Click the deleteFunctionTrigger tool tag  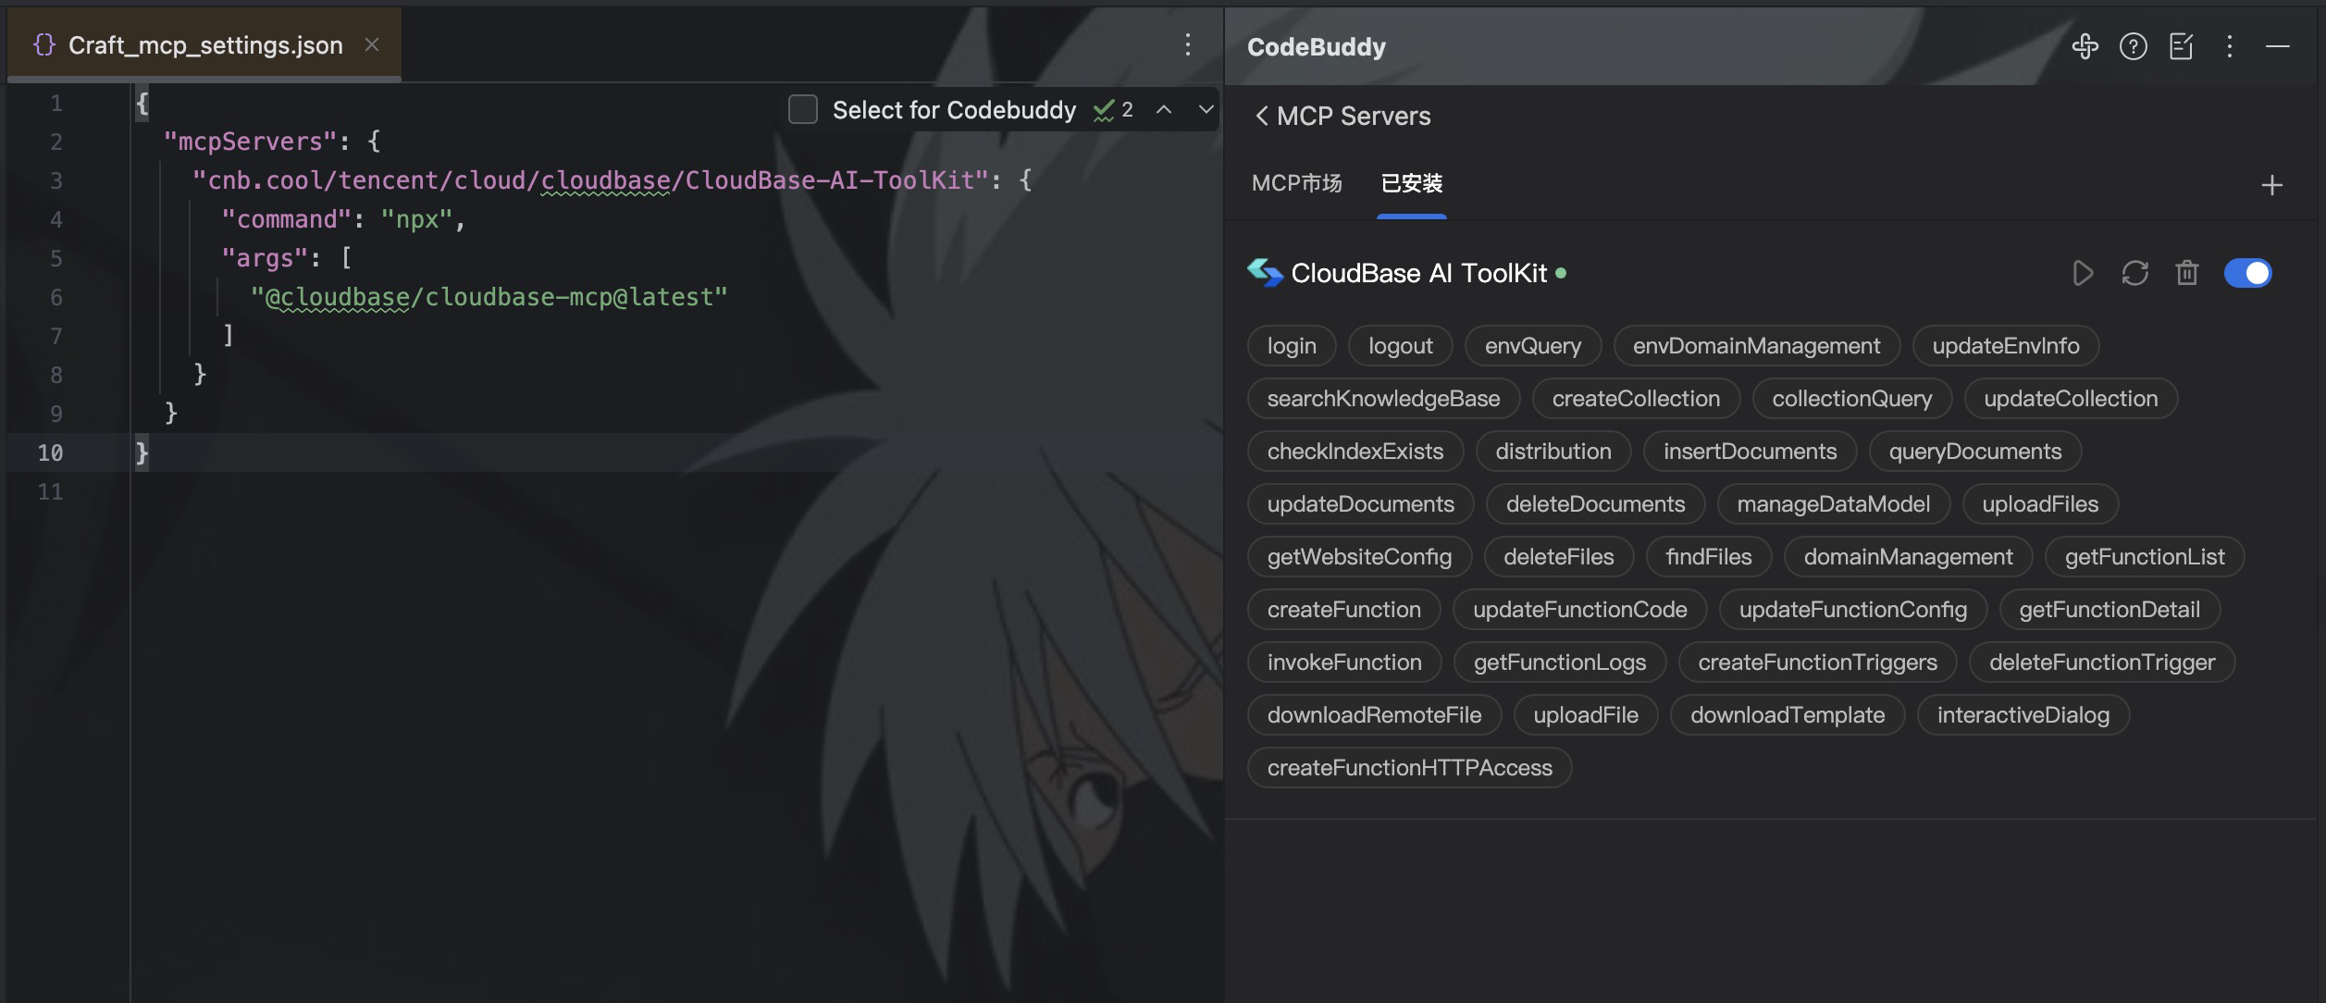point(2102,662)
